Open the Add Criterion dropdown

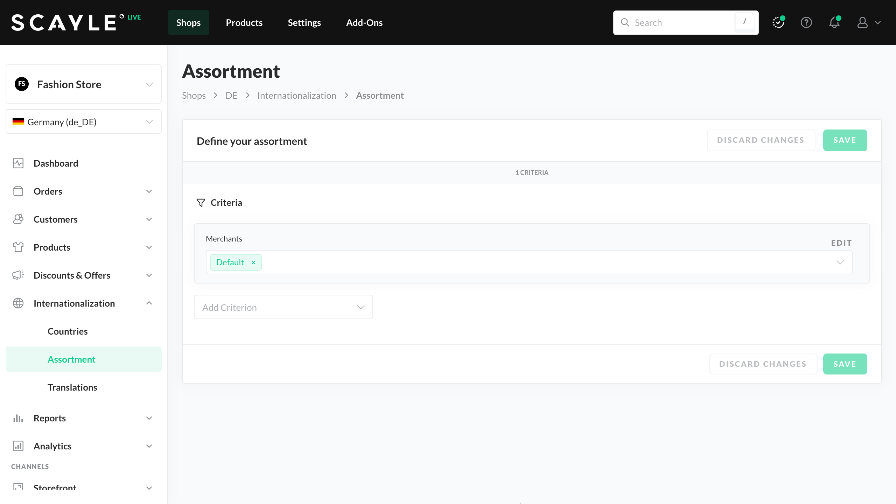click(x=283, y=307)
